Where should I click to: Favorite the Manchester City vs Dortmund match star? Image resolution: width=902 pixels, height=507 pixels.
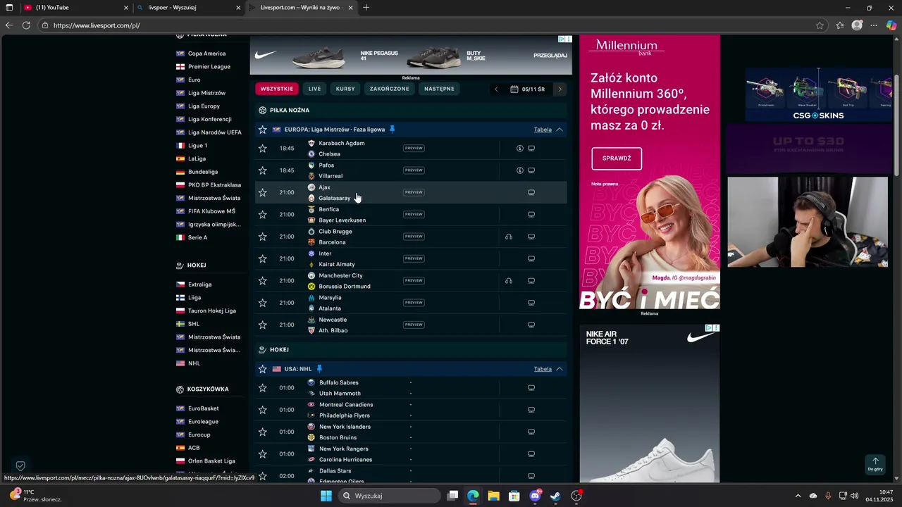[263, 281]
